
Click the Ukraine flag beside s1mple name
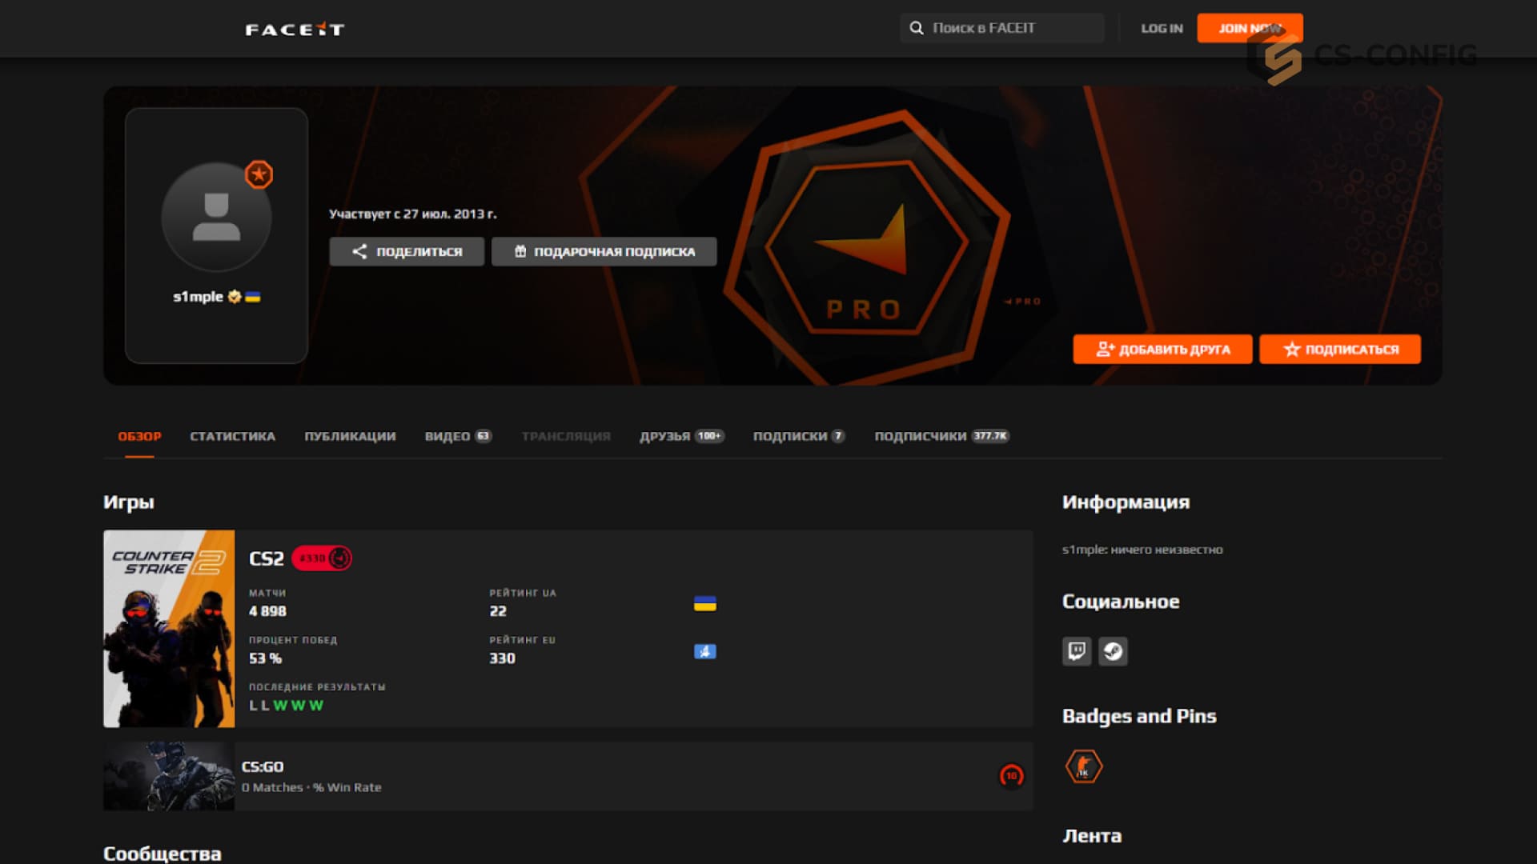click(x=253, y=297)
